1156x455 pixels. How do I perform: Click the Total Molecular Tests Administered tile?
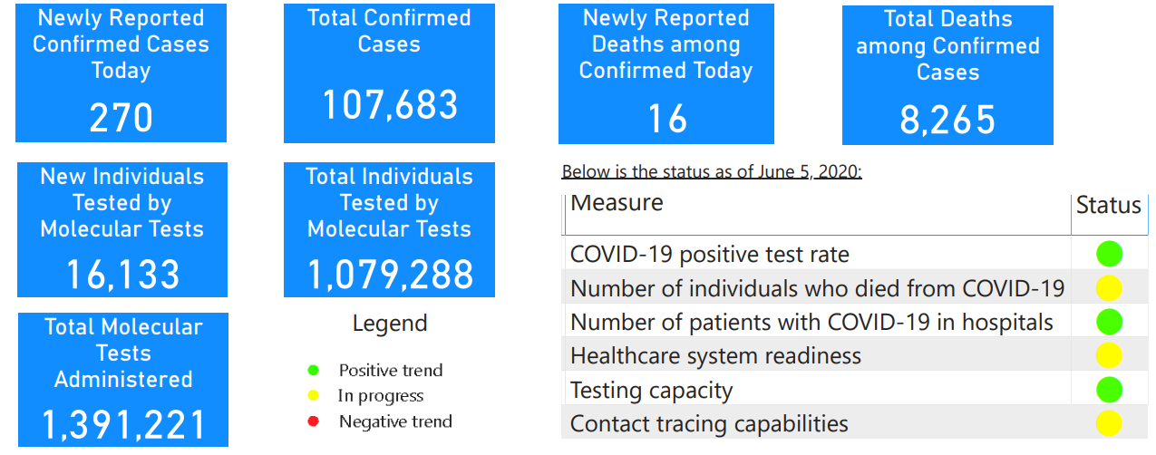point(122,380)
